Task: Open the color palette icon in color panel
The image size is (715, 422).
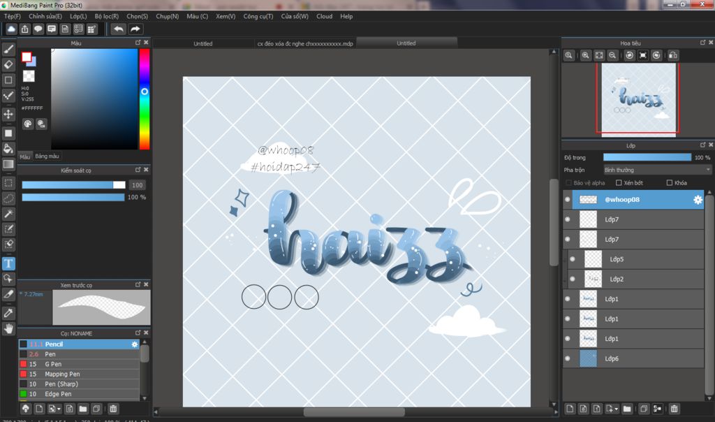Action: tap(28, 124)
